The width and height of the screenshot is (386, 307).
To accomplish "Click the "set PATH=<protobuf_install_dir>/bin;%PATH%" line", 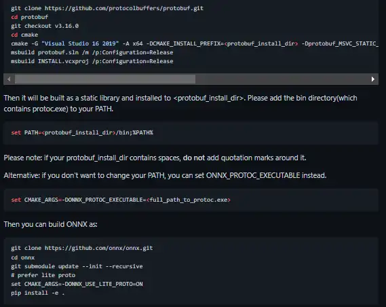I will coord(82,132).
